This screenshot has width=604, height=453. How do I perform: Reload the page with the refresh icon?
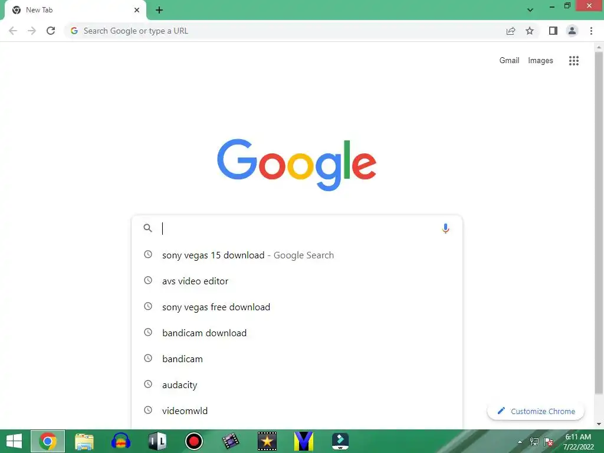[x=51, y=31]
